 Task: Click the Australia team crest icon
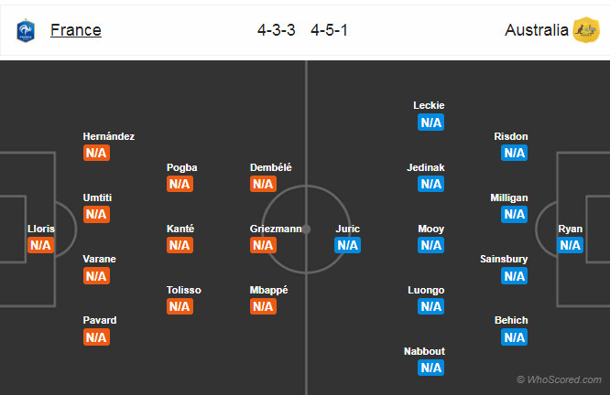click(x=586, y=30)
